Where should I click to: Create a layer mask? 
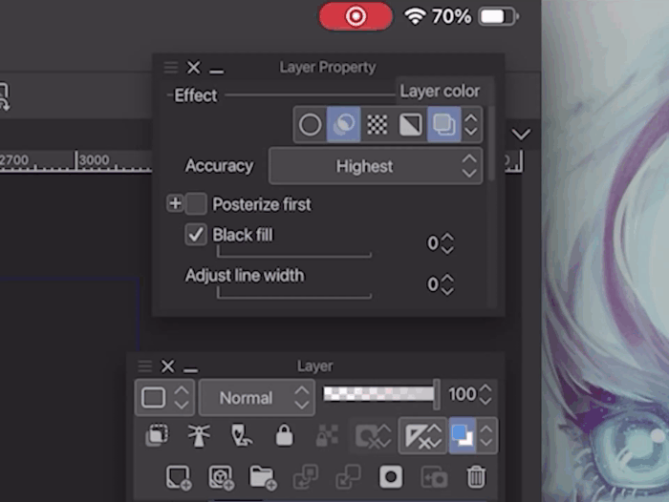click(x=390, y=477)
